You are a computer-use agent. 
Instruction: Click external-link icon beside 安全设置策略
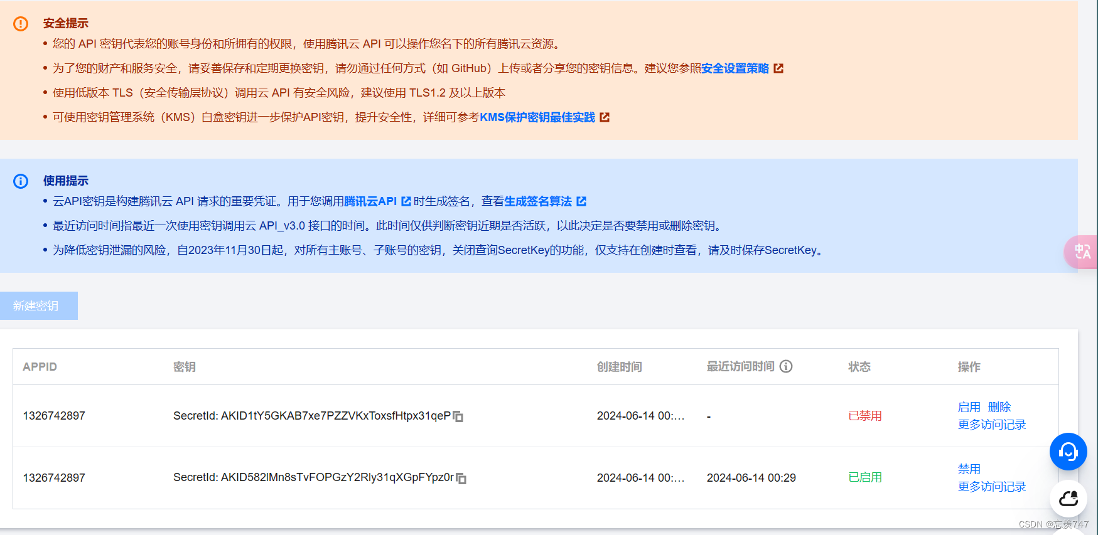tap(778, 68)
